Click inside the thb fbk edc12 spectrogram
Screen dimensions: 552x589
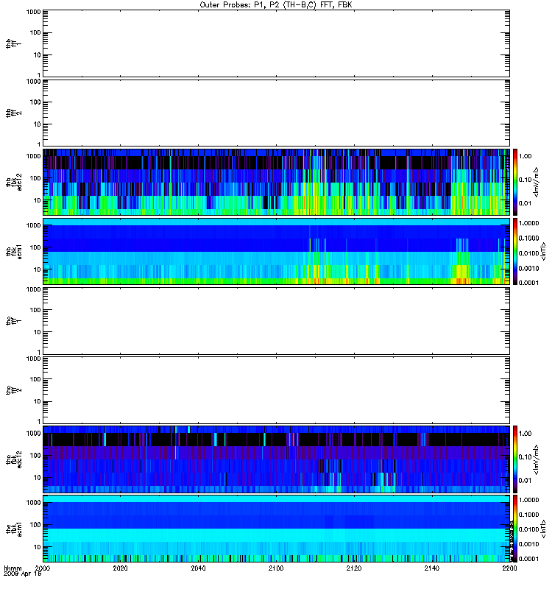[276, 182]
